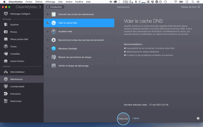Open the Affichage menu
203x127 pixels.
coord(50,2)
